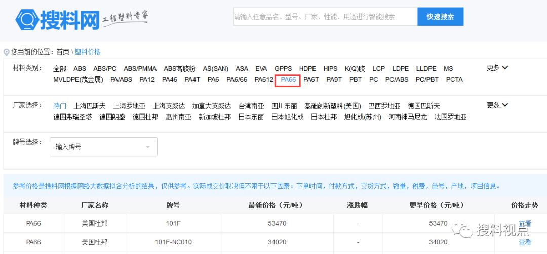Image resolution: width=547 pixels, height=254 pixels.
Task: Filter by manufacturer 巴西罗地亚
Action: tap(384, 106)
